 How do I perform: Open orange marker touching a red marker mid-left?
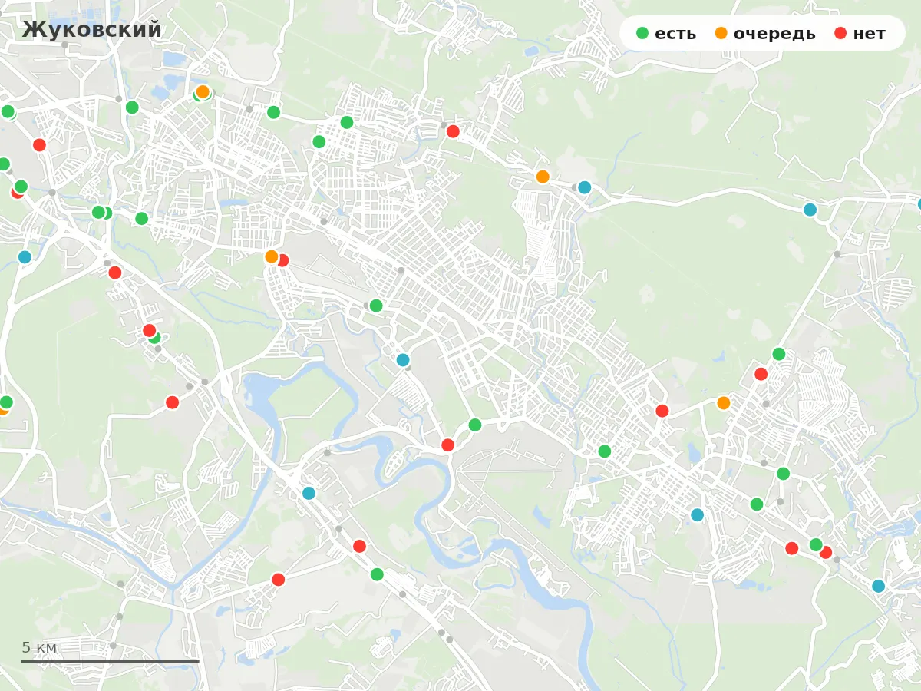coord(271,256)
